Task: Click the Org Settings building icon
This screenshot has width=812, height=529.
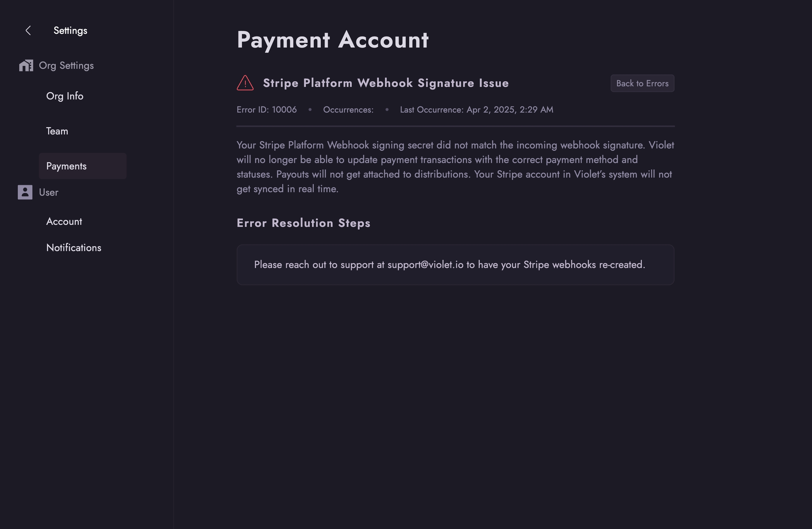Action: [x=26, y=66]
